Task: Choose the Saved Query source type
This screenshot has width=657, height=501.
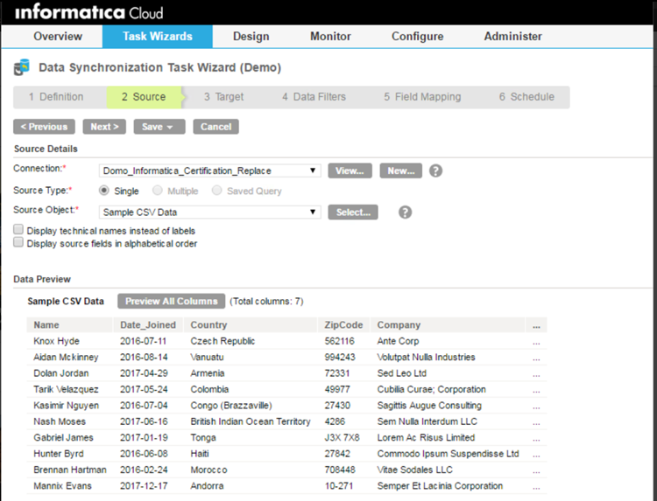Action: 216,191
